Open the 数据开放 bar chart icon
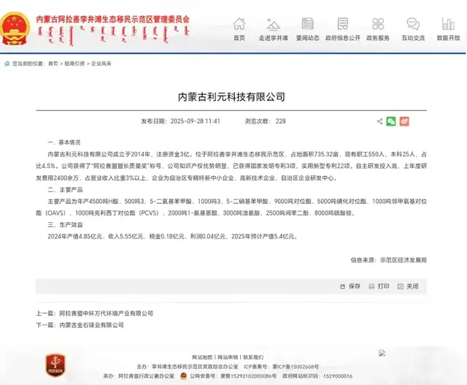Viewport: 467px width, 385px height. [448, 24]
